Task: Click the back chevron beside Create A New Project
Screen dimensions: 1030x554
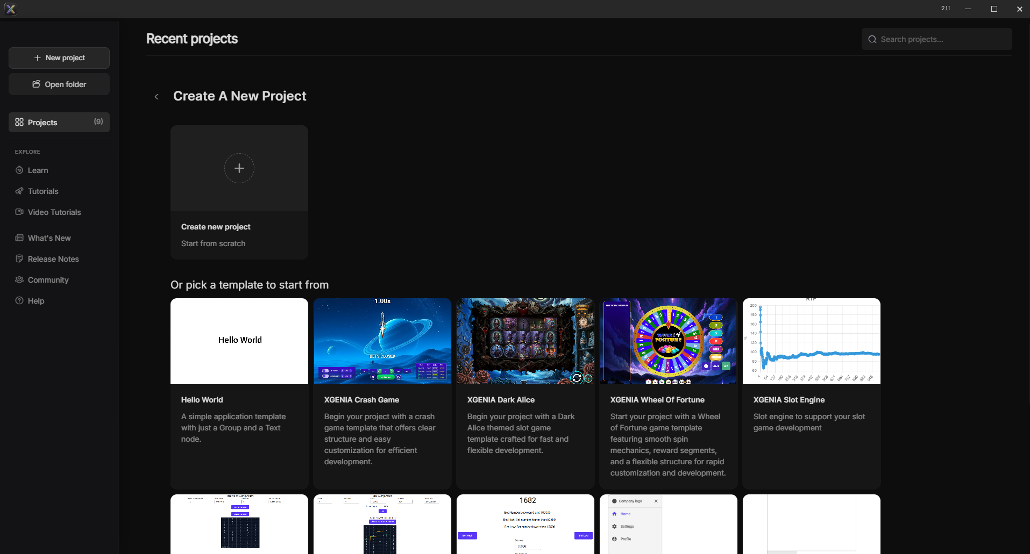Action: tap(157, 97)
